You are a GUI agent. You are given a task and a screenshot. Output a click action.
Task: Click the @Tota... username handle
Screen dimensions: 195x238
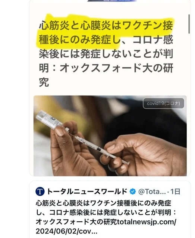(x=152, y=192)
